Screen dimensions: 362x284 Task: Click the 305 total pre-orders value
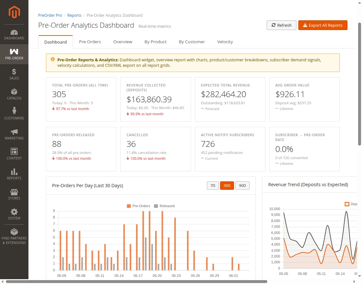pos(59,94)
